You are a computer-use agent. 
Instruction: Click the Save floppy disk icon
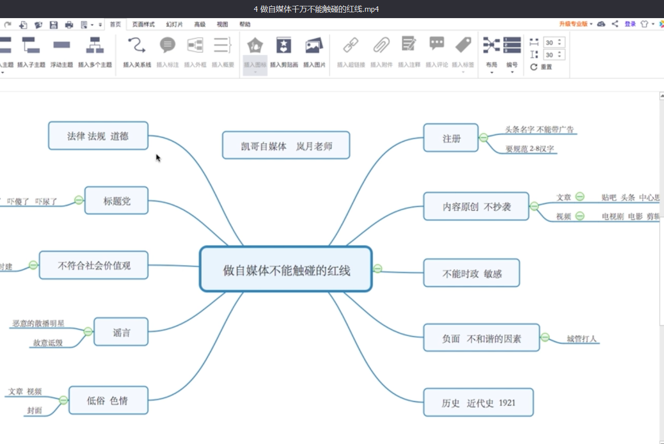tap(54, 25)
